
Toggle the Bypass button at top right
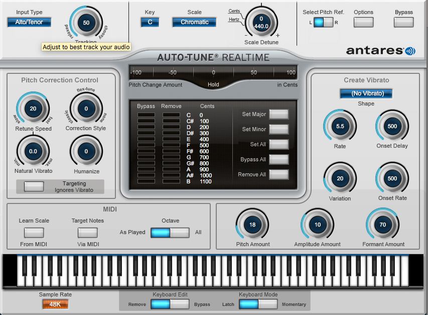(404, 23)
